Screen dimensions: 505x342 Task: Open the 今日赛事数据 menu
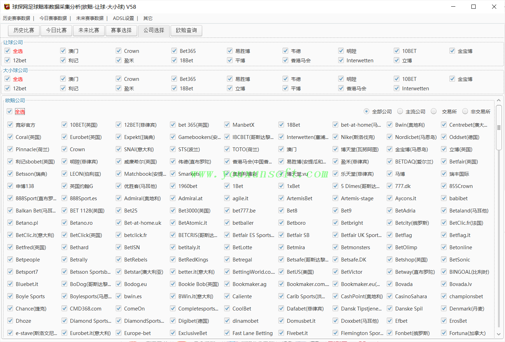click(x=53, y=18)
